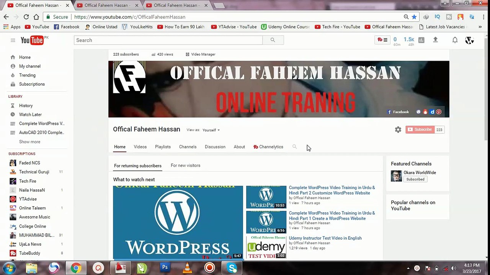The width and height of the screenshot is (490, 275).
Task: Click the Windows Start button
Action: tap(8, 268)
